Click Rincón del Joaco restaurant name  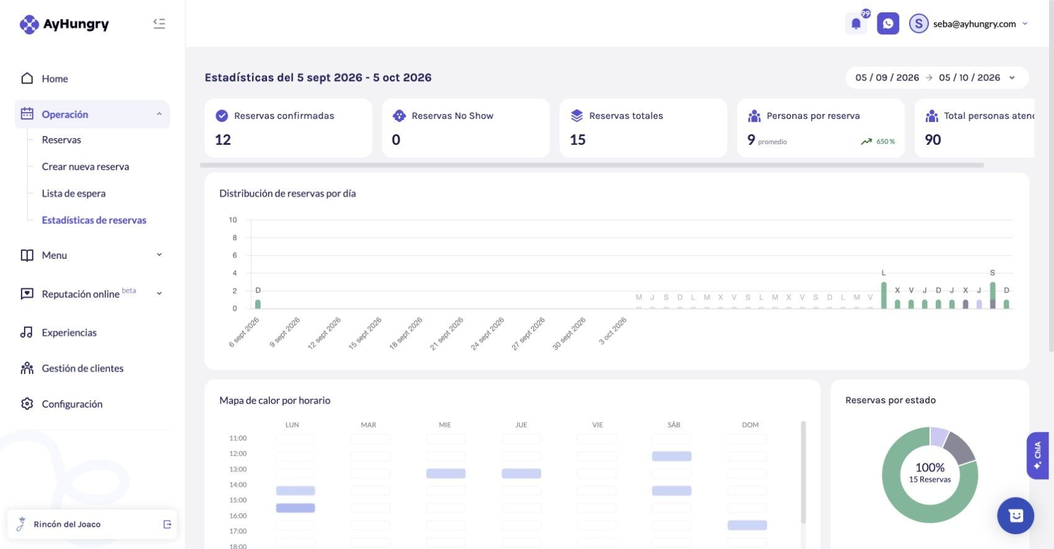tap(67, 524)
